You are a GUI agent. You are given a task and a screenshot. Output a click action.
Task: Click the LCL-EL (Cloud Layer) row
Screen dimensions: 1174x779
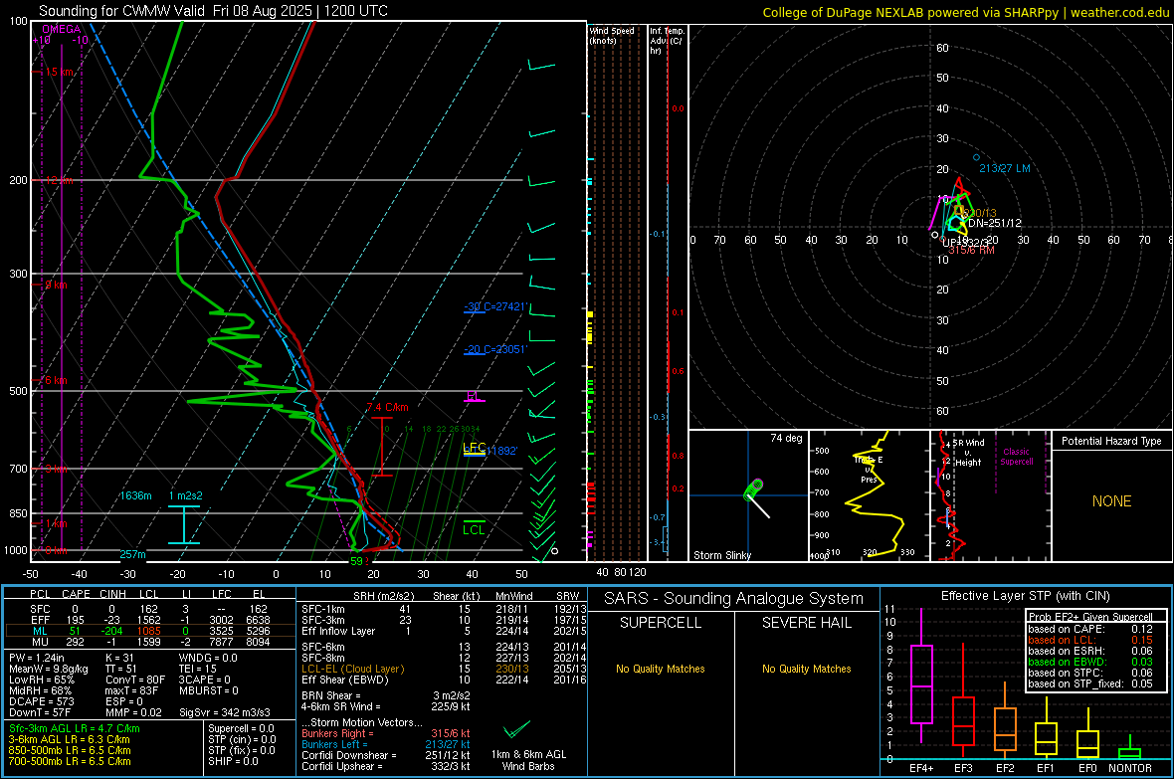[x=444, y=669]
